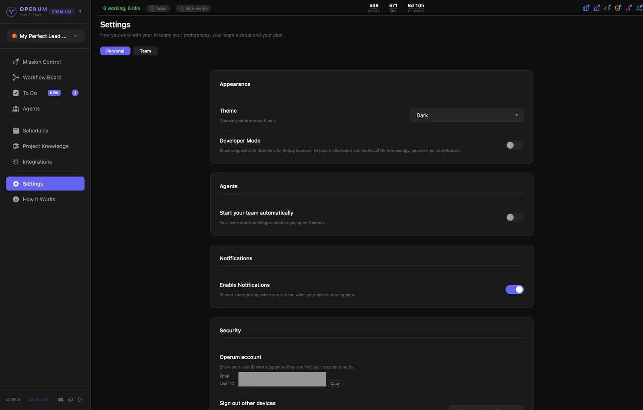
Task: Click the orange shield checkmark icon
Action: [x=618, y=8]
